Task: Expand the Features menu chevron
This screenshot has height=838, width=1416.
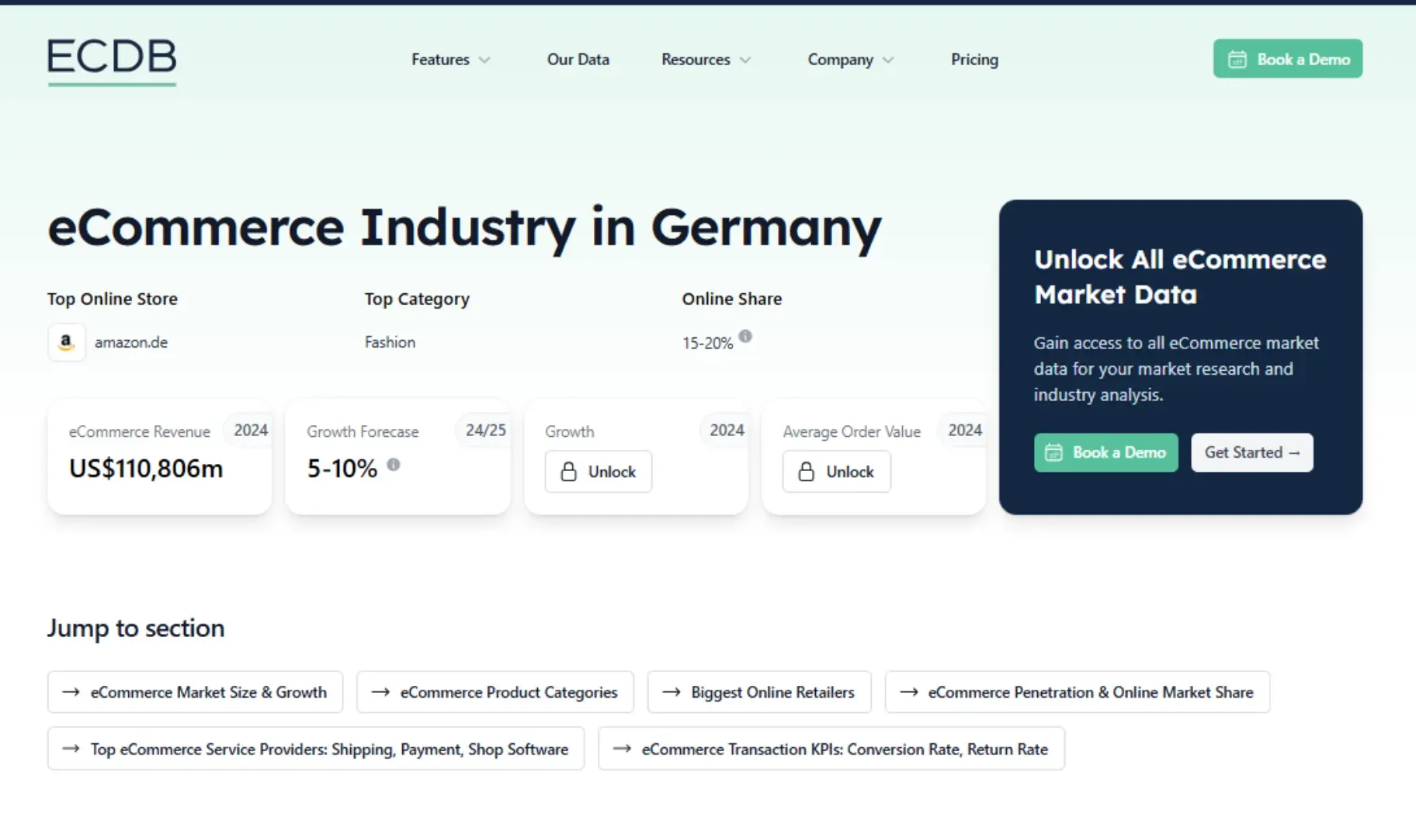Action: [484, 60]
